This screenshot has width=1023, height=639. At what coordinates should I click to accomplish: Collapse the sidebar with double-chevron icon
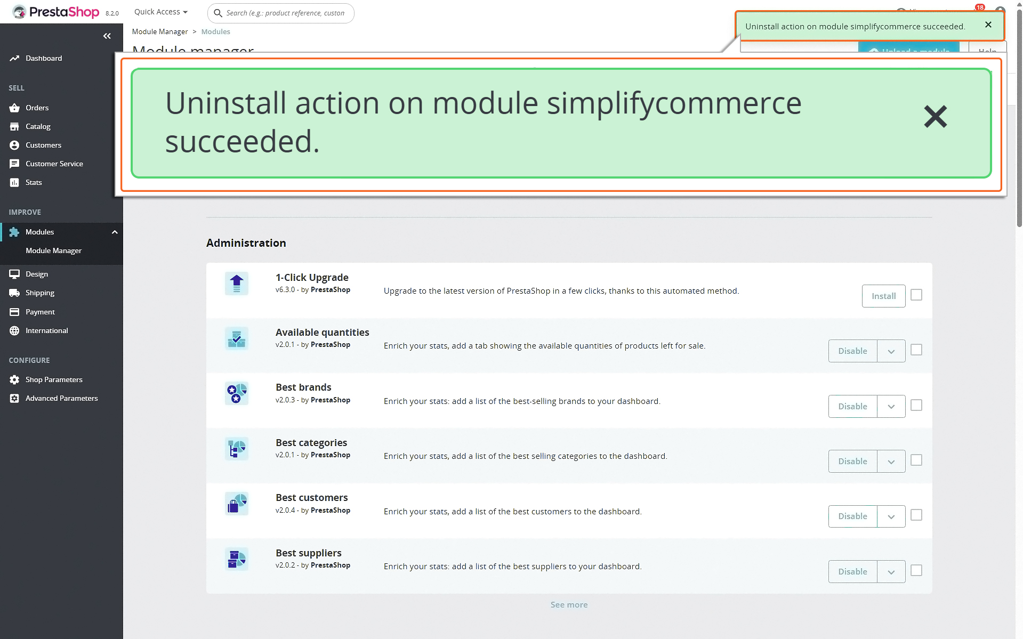[107, 36]
